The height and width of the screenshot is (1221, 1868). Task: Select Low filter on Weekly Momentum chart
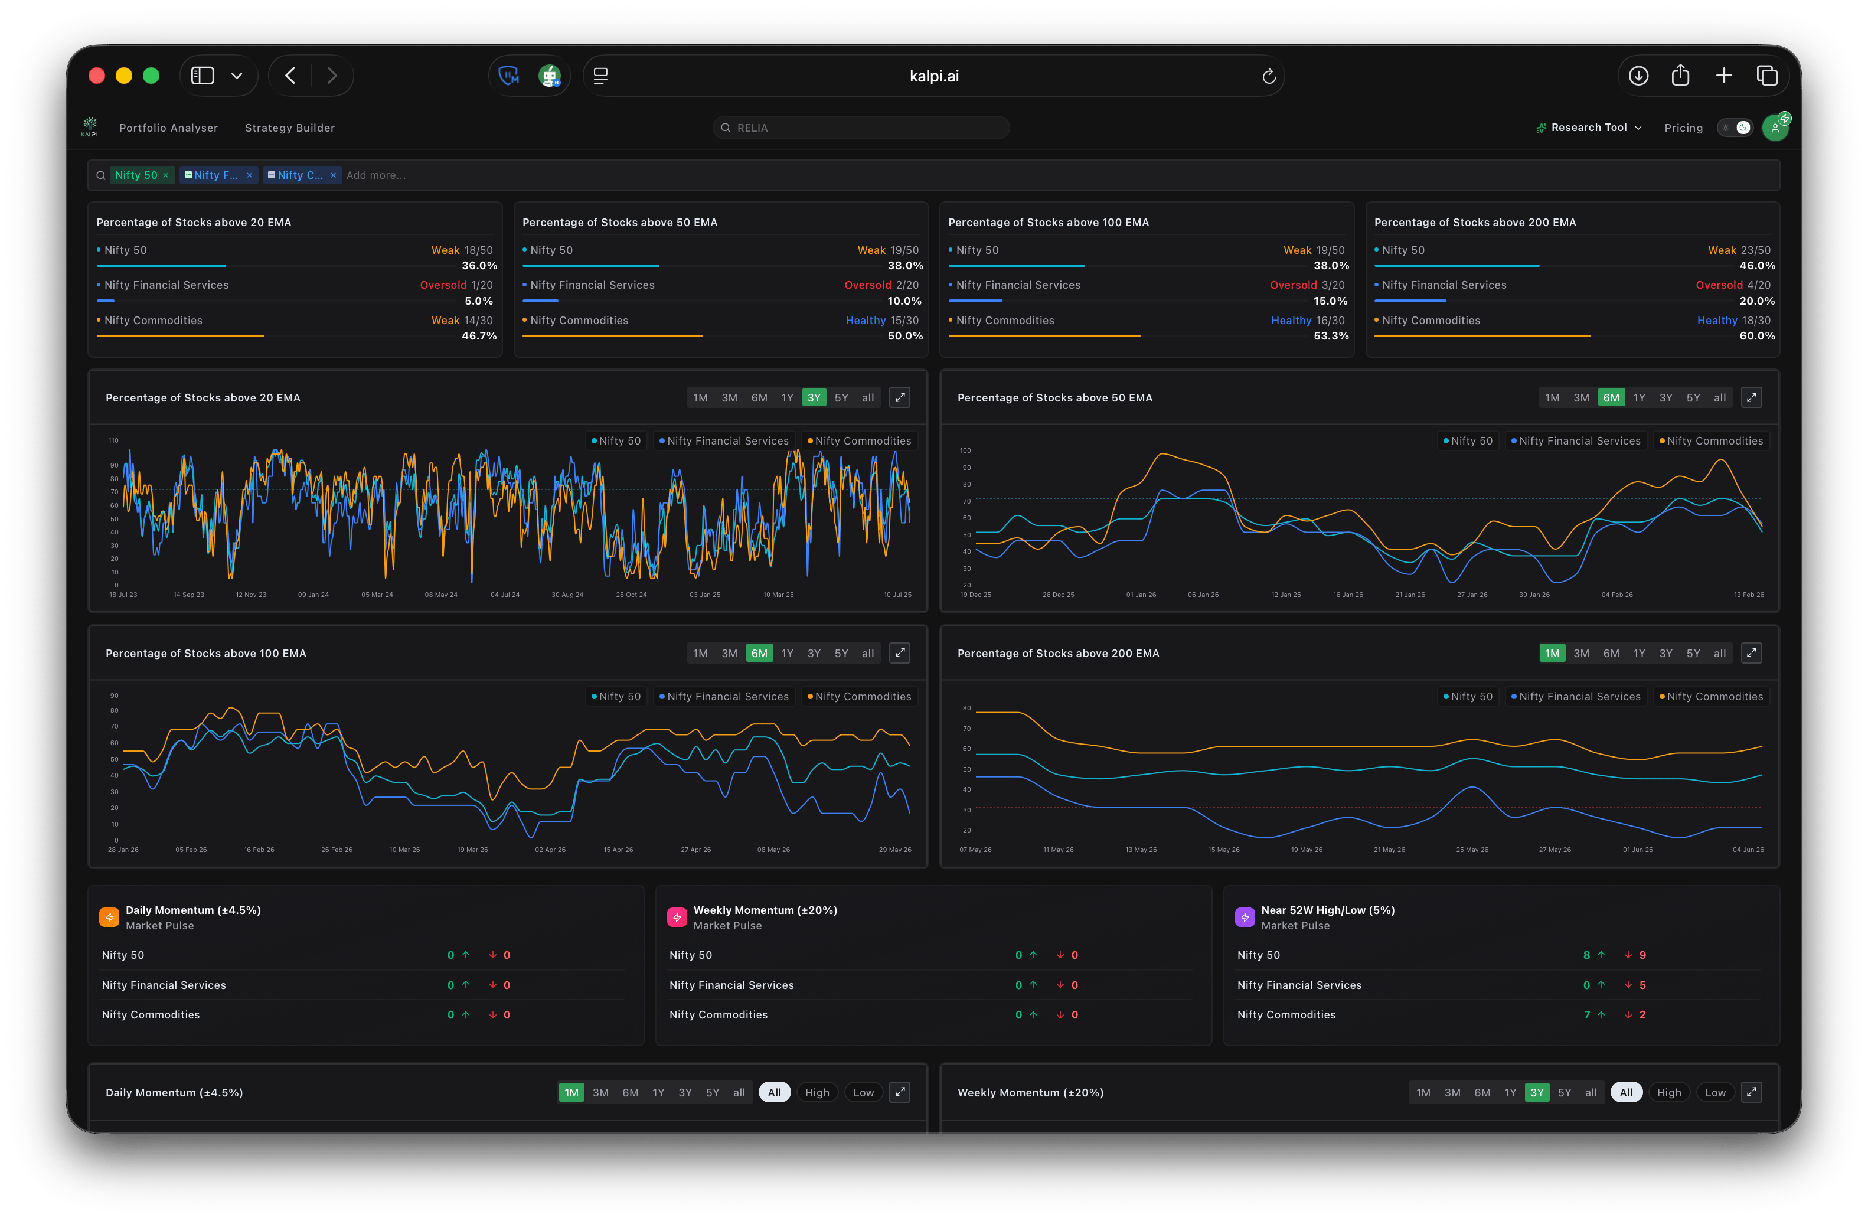pyautogui.click(x=1716, y=1092)
